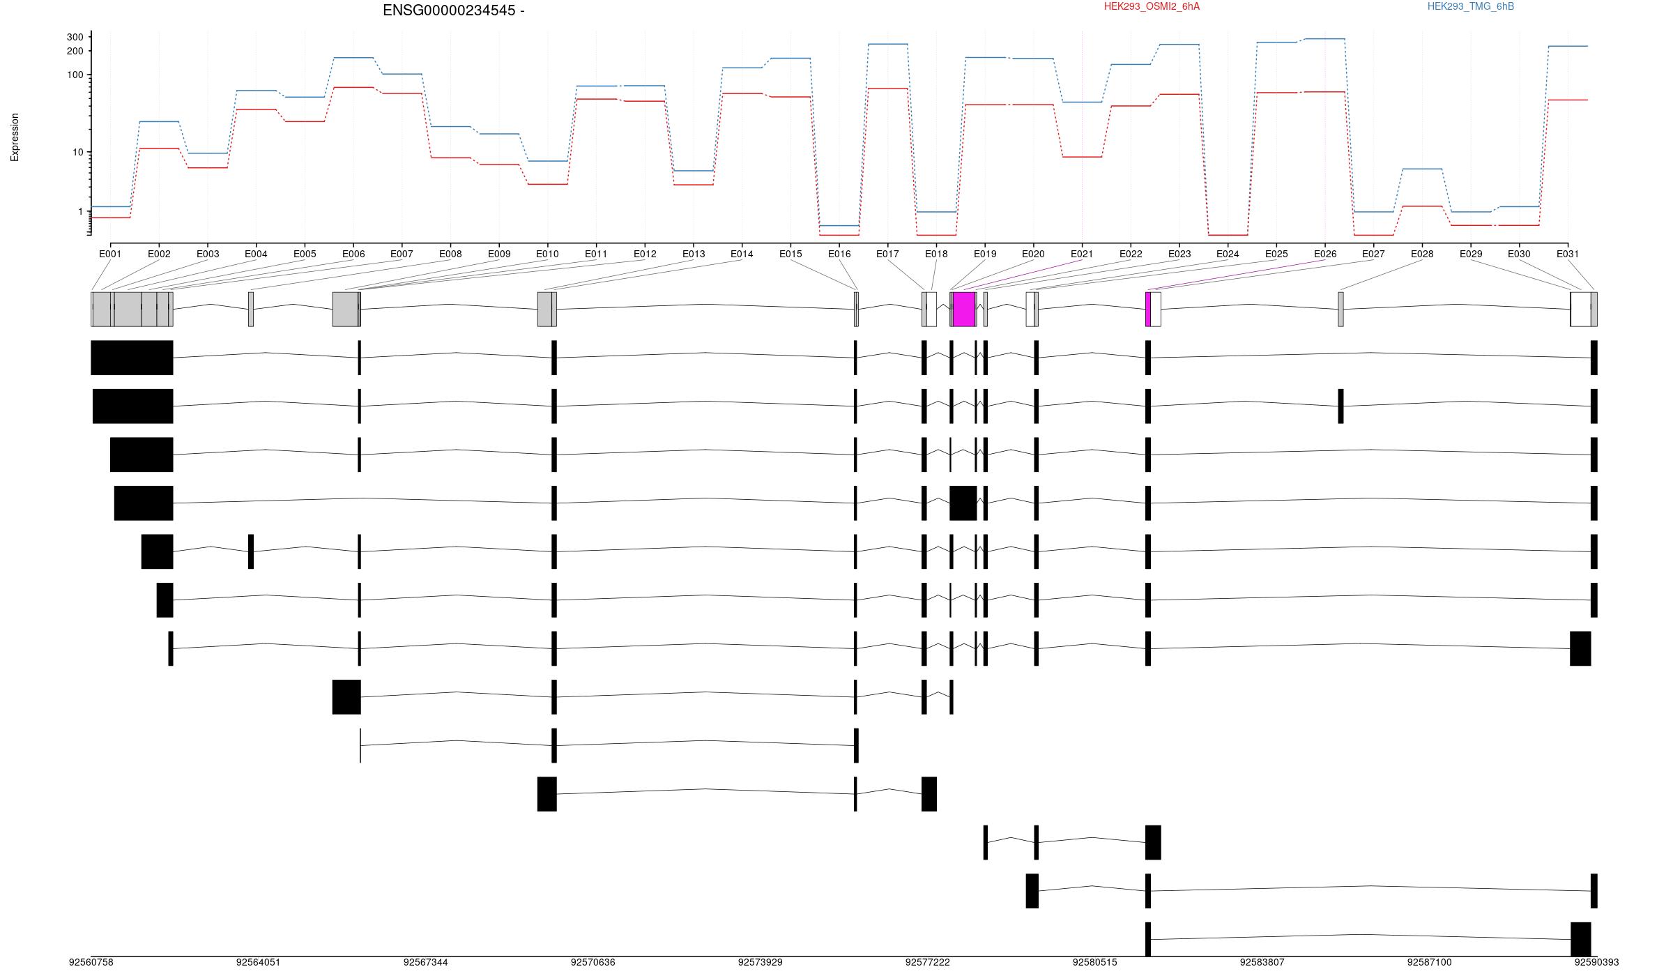This screenshot has width=1673, height=976.
Task: Select exon label E017
Action: [887, 254]
